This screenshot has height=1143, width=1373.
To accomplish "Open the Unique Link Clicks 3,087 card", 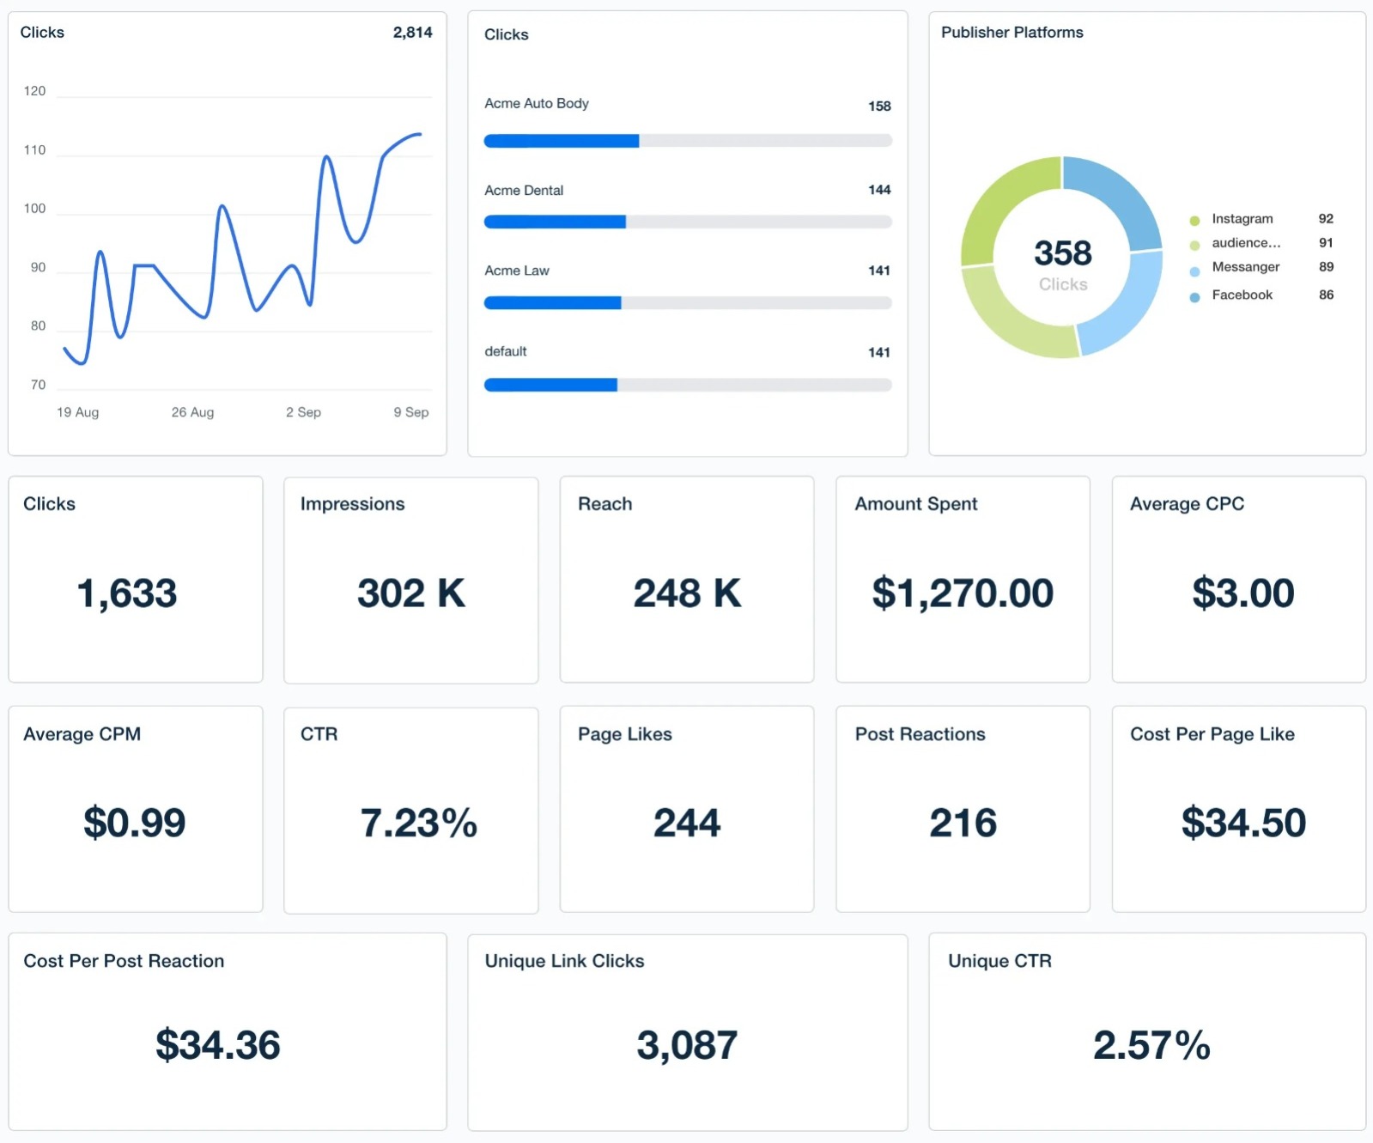I will [687, 1032].
